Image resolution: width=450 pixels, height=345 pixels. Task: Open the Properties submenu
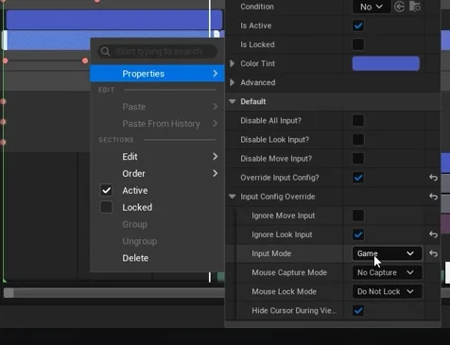(x=157, y=74)
